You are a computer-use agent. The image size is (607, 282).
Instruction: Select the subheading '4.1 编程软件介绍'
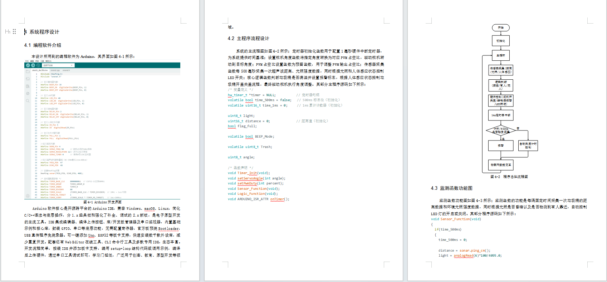pyautogui.click(x=43, y=45)
